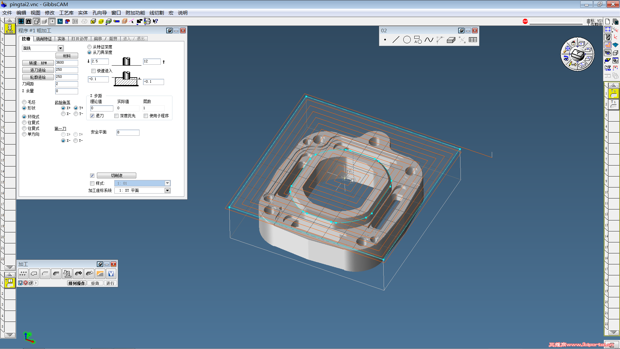The image size is (620, 349).
Task: Click the 转速: RPM button
Action: 38,63
